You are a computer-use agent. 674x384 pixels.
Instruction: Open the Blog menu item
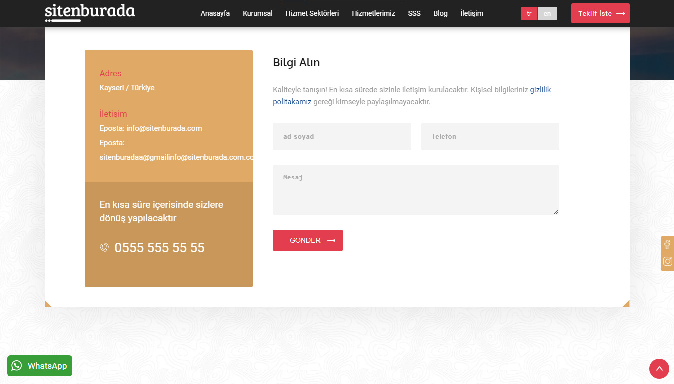coord(440,13)
